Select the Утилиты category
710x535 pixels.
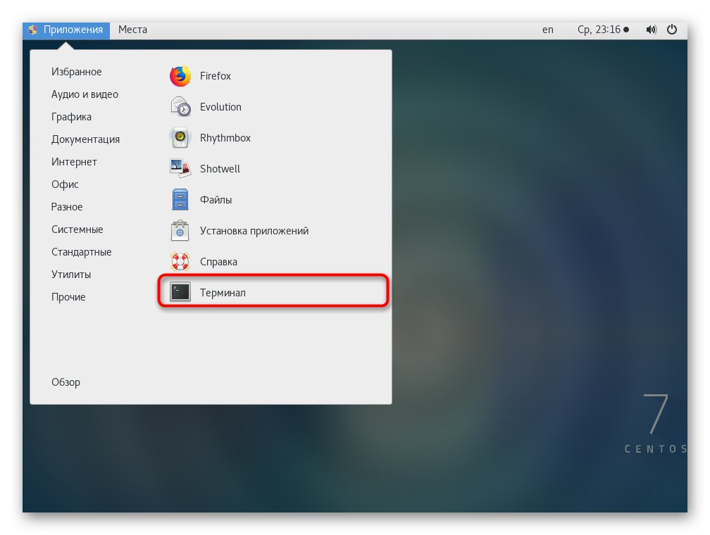tap(71, 275)
